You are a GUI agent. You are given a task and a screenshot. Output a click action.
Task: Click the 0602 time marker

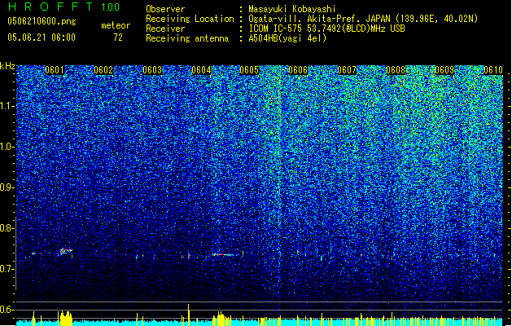103,70
